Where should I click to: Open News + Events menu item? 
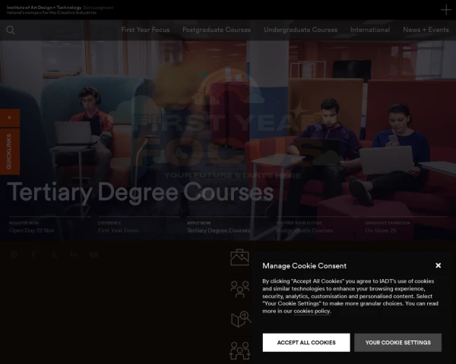pos(426,30)
